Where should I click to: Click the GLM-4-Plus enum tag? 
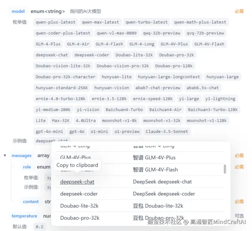point(48,44)
